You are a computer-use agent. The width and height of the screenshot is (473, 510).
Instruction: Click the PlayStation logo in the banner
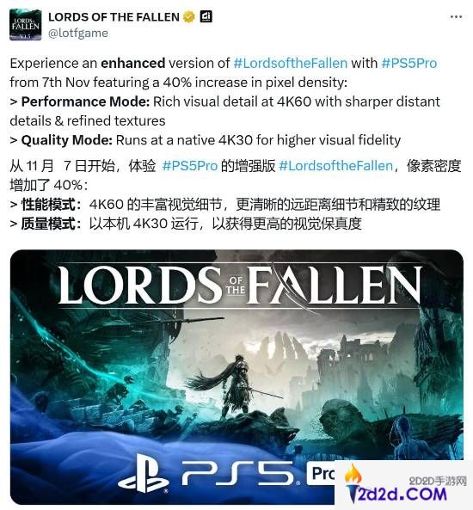[x=143, y=473]
